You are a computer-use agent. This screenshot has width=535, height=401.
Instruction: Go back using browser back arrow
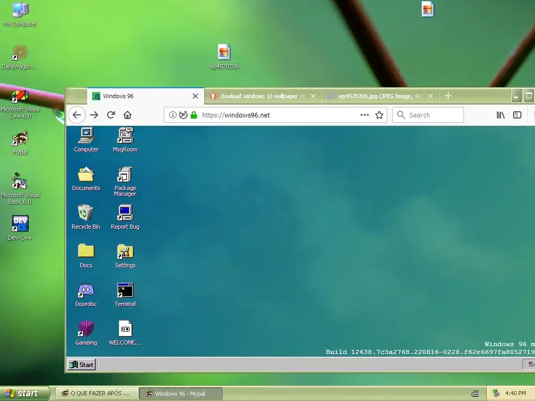[x=77, y=115]
